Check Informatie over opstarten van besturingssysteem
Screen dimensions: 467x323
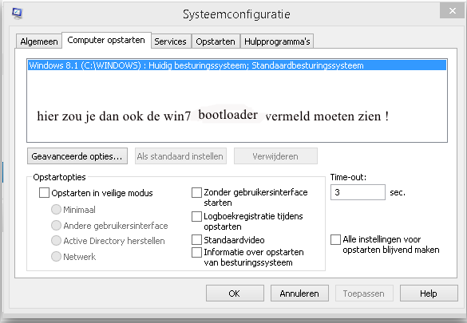(x=196, y=252)
